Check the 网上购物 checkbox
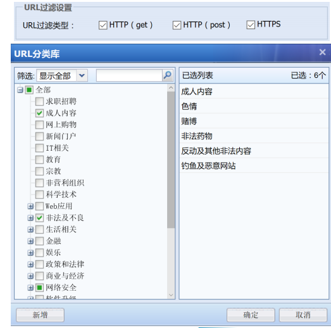This screenshot has height=328, width=331. [x=39, y=125]
